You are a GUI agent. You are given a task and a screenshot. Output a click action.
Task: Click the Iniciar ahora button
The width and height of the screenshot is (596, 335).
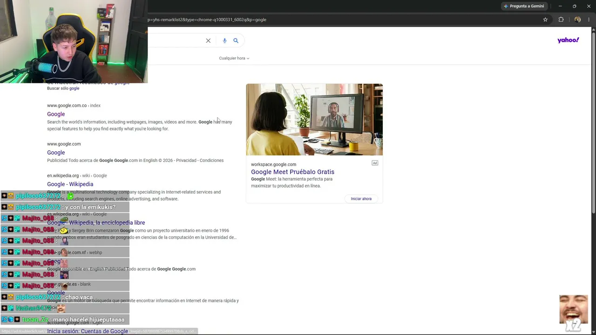[x=361, y=199]
